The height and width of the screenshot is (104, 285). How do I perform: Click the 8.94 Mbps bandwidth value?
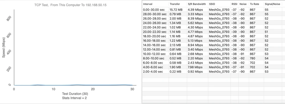point(195,45)
